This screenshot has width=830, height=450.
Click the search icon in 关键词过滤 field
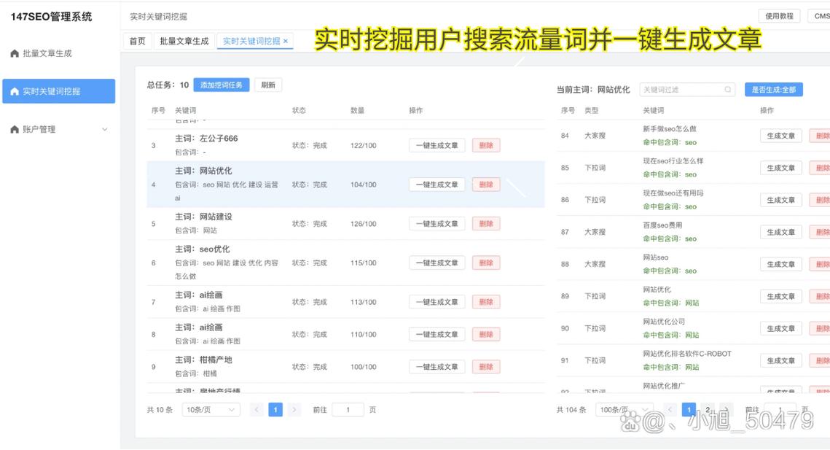coord(728,90)
